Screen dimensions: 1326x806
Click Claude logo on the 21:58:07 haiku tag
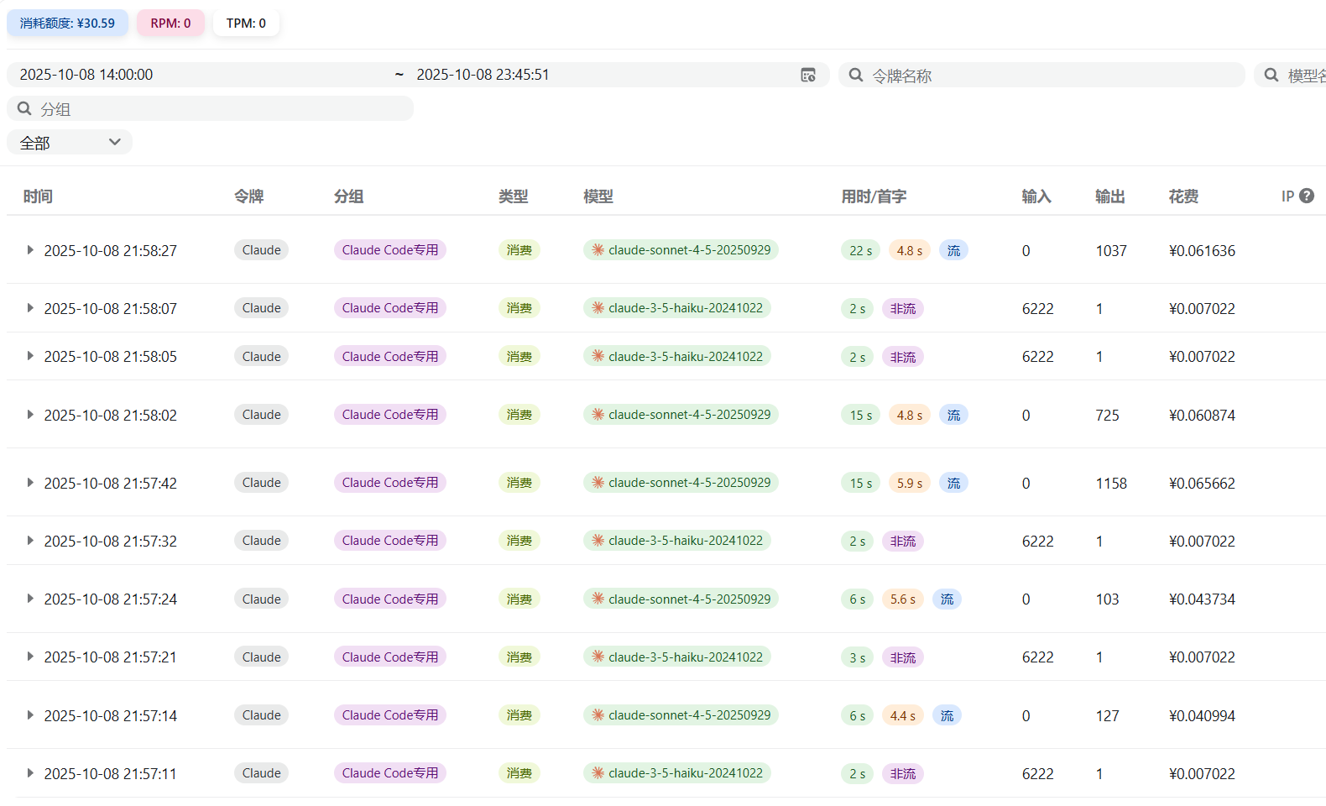tap(598, 307)
